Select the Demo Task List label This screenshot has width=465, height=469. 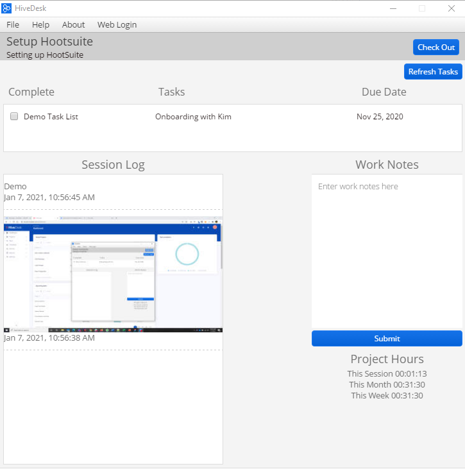point(51,117)
